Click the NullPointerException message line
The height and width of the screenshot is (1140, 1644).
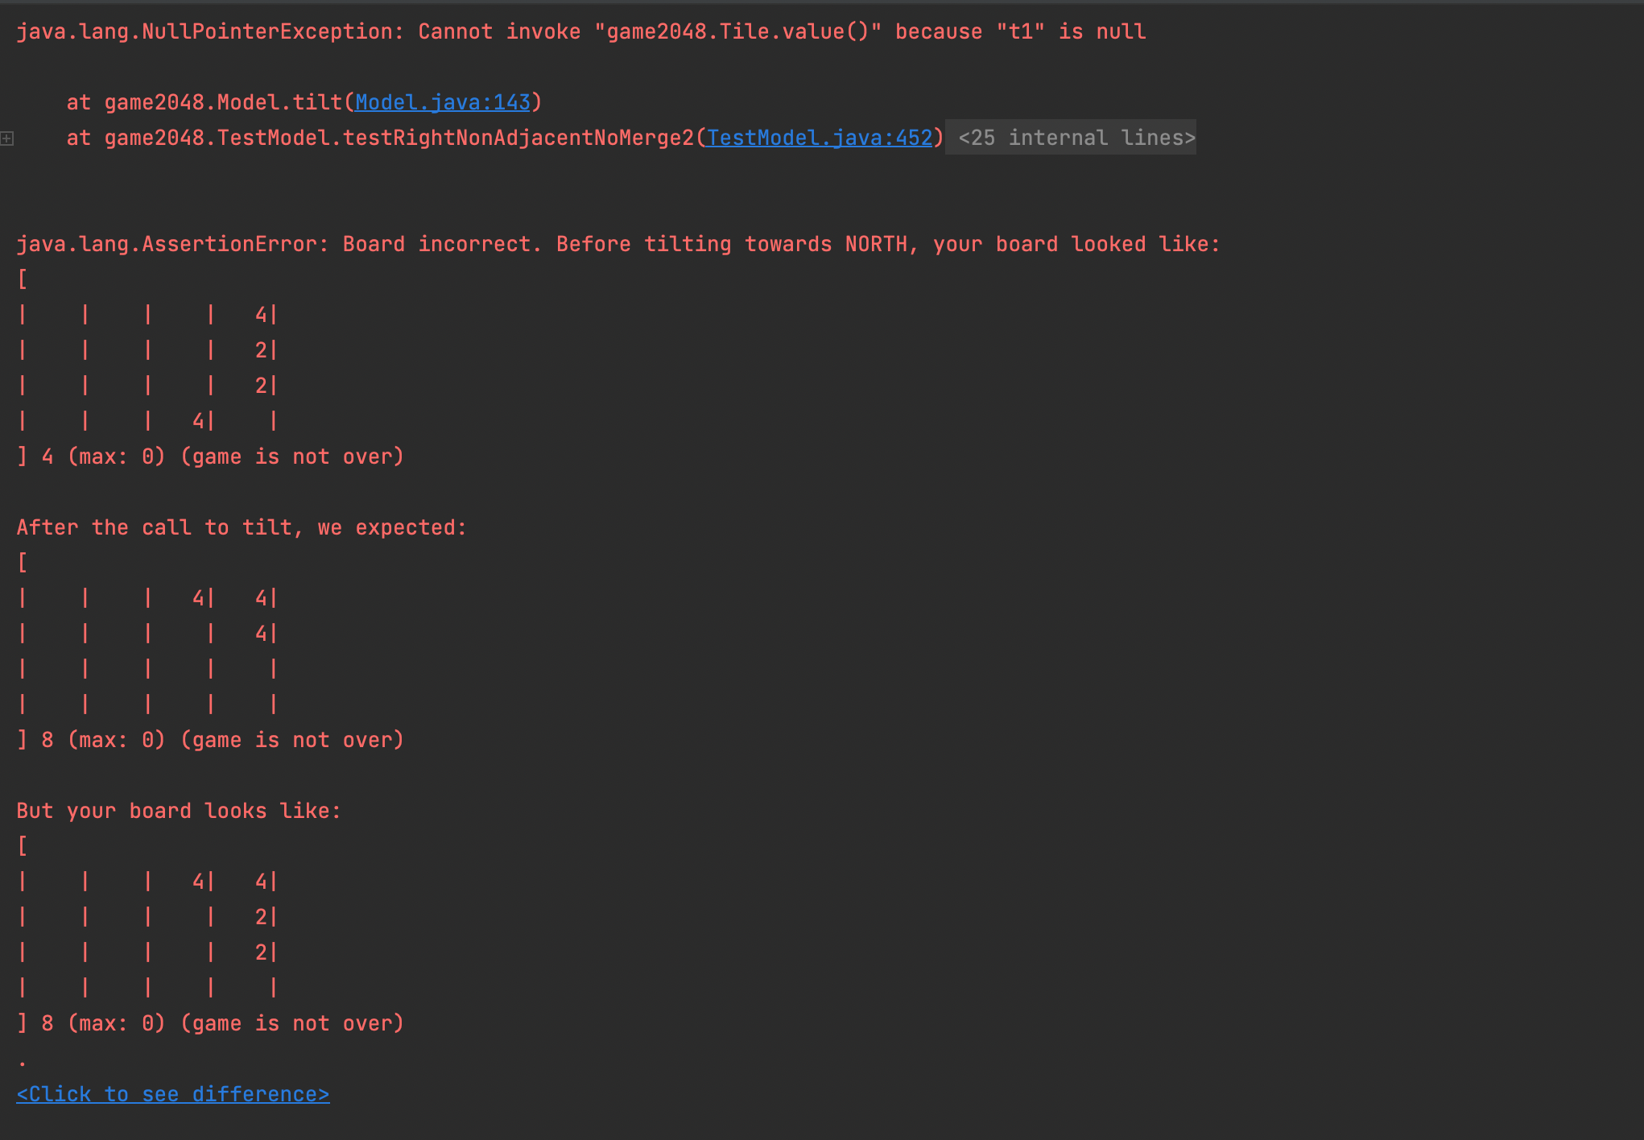tap(580, 32)
